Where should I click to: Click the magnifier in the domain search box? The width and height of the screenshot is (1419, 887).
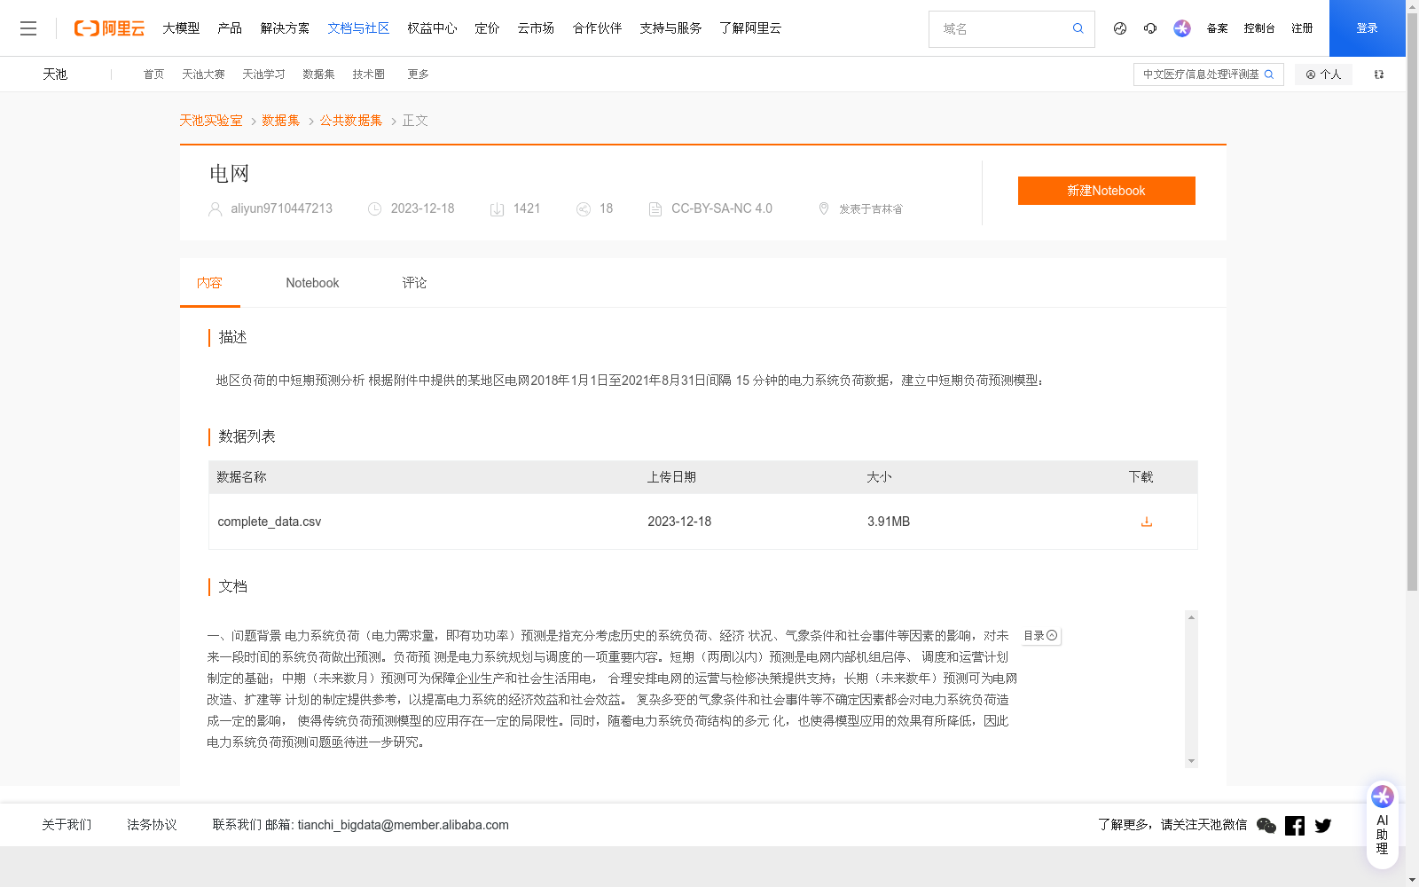(1078, 28)
